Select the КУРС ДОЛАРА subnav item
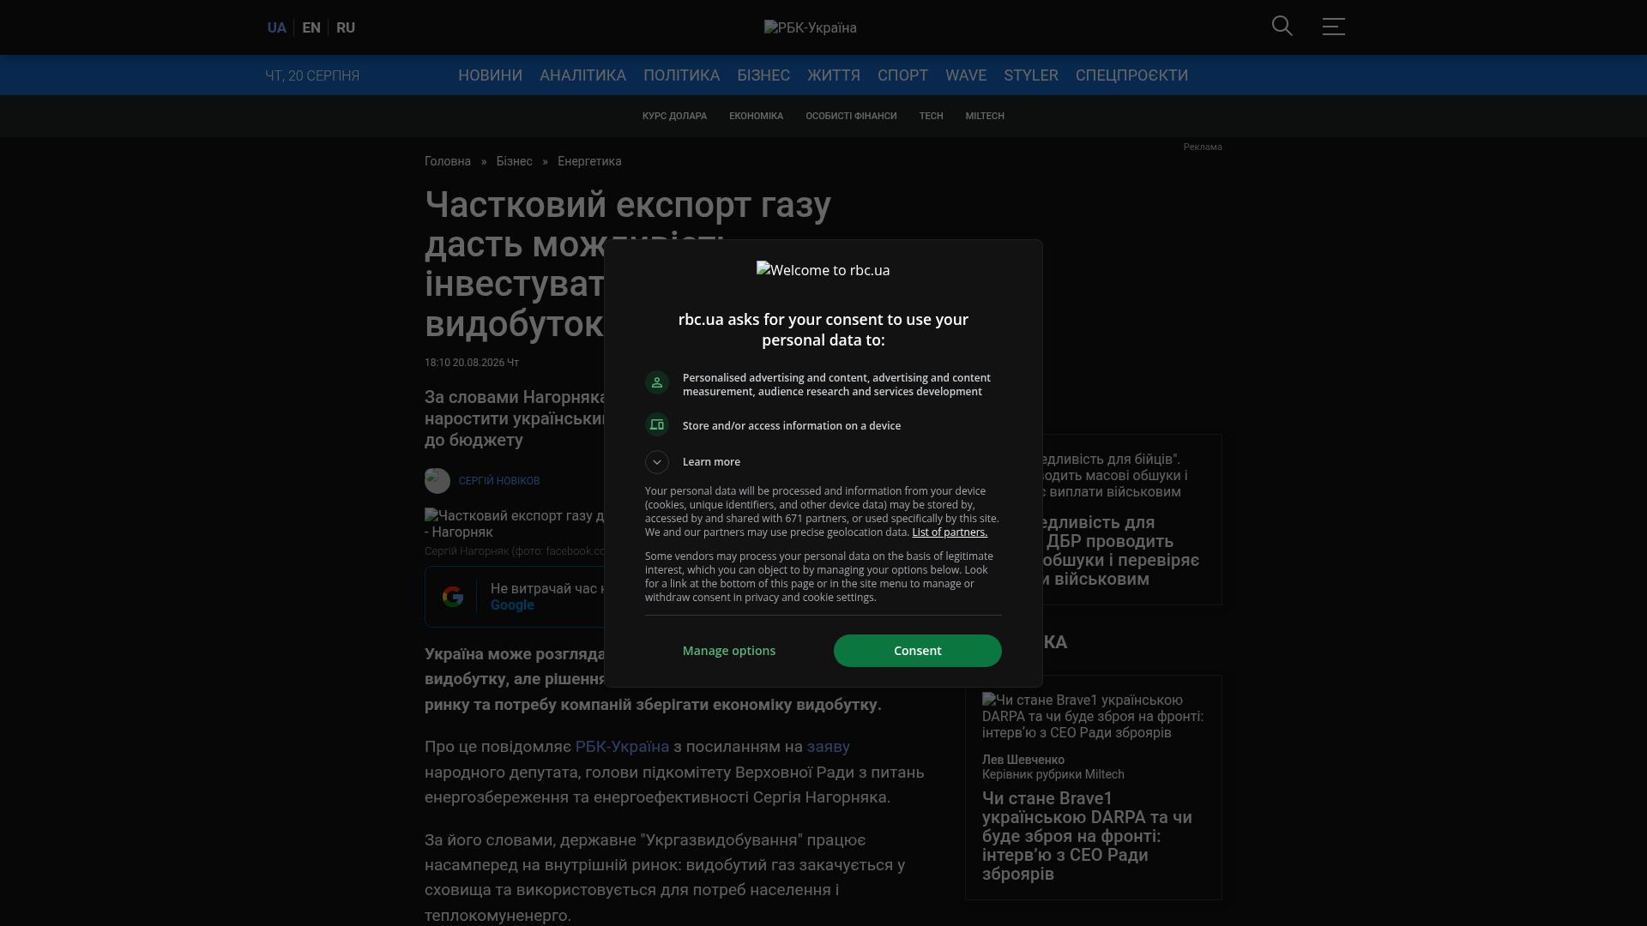Image resolution: width=1647 pixels, height=926 pixels. 674,116
